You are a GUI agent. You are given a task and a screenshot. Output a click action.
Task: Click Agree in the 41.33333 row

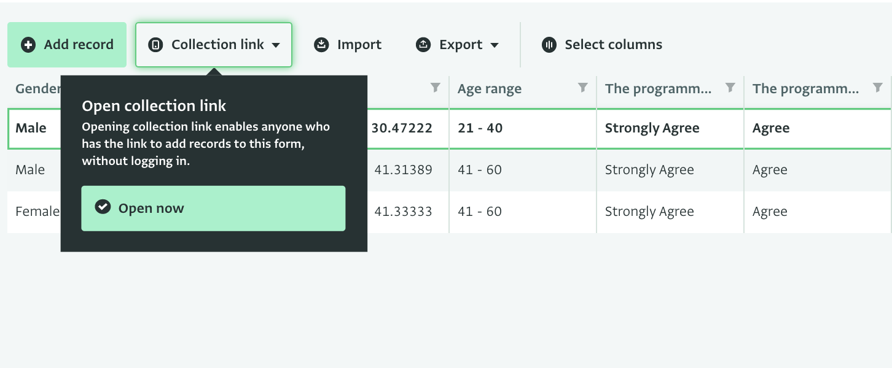(818, 212)
